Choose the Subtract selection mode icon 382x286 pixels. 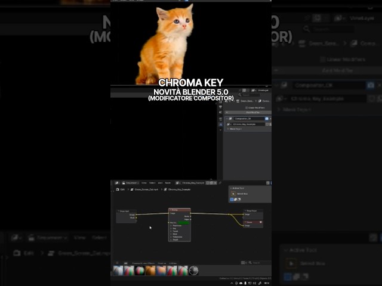[x=239, y=200]
